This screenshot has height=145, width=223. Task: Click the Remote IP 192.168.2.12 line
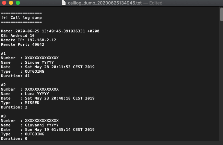coord(28,40)
